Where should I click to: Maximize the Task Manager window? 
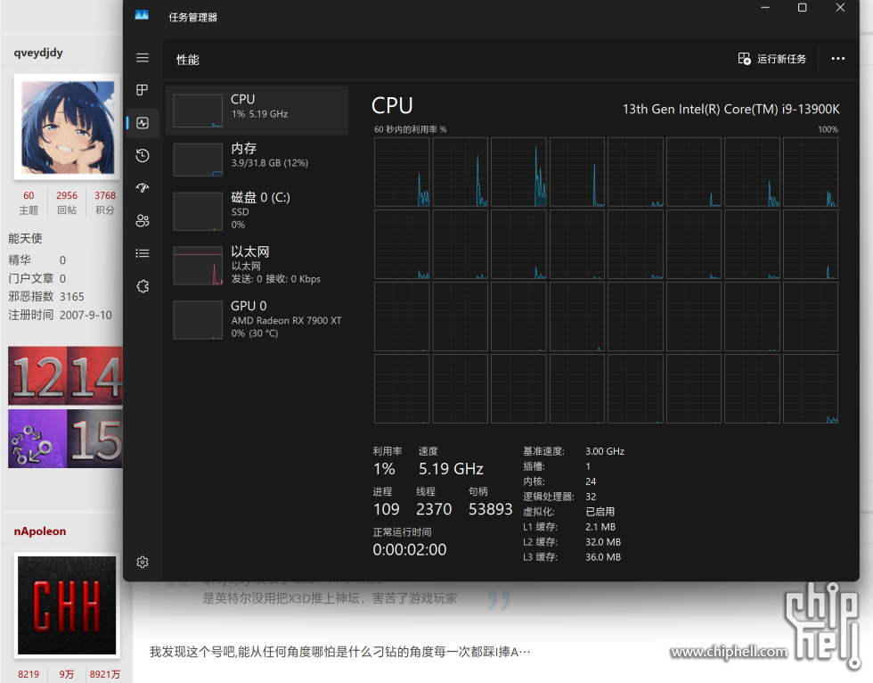[x=803, y=8]
